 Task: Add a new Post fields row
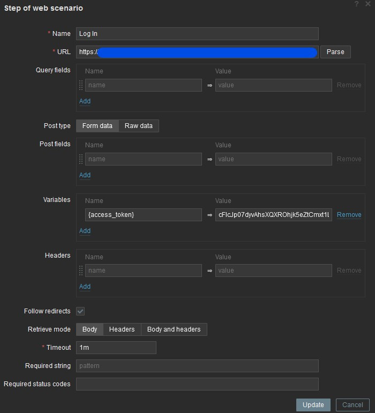click(85, 175)
